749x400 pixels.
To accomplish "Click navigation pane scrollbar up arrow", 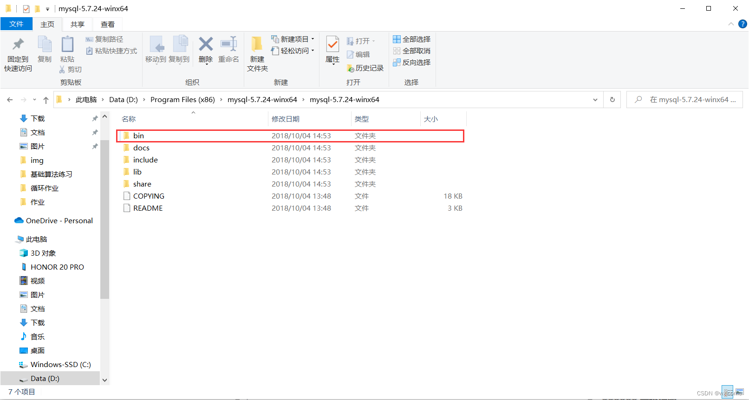I will pyautogui.click(x=104, y=116).
